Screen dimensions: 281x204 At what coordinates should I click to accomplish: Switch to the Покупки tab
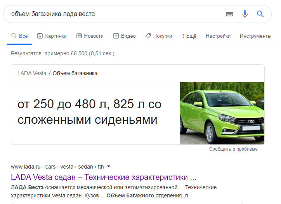(159, 36)
